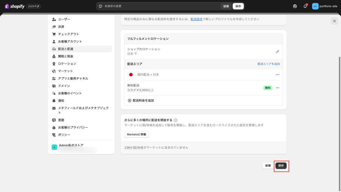Open 通知 settings from sidebar
The height and width of the screenshot is (192, 341).
[61, 100]
